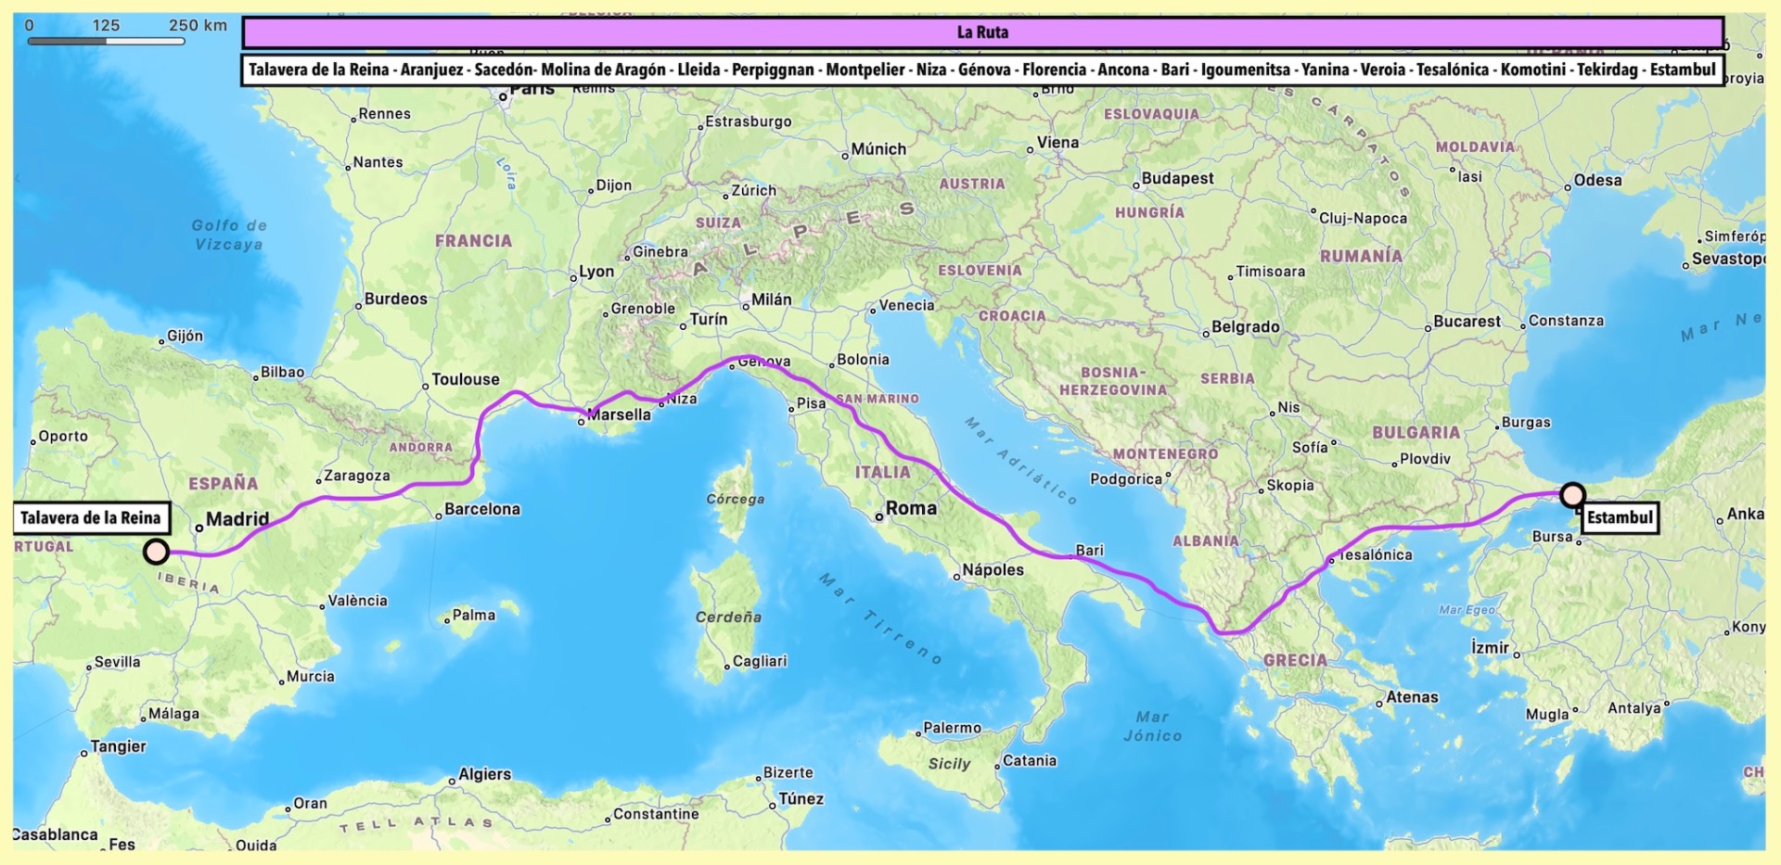The width and height of the screenshot is (1781, 865).
Task: Click the route stops list text box
Action: click(982, 70)
